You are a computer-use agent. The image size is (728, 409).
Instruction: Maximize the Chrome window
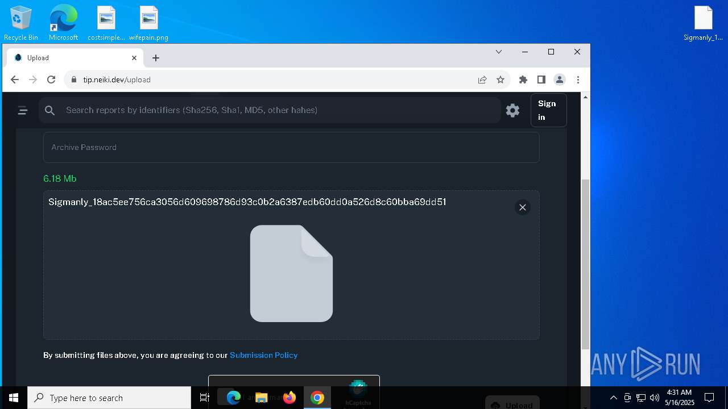(x=551, y=52)
